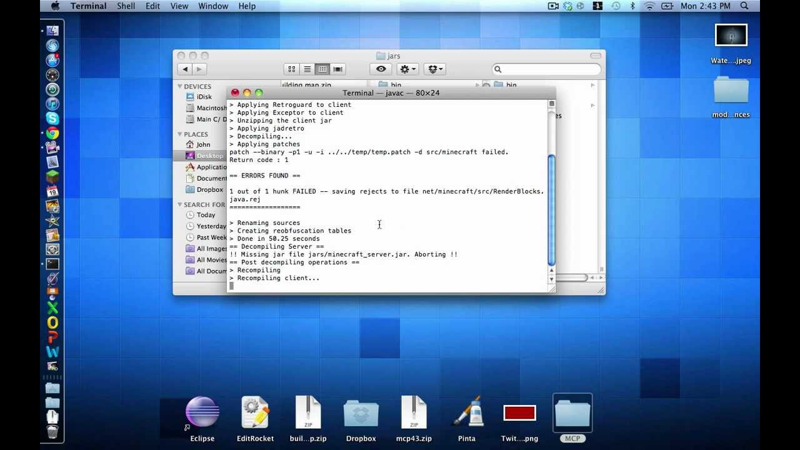Open Google Chrome in the Dock
Image resolution: width=800 pixels, height=450 pixels.
[x=52, y=133]
